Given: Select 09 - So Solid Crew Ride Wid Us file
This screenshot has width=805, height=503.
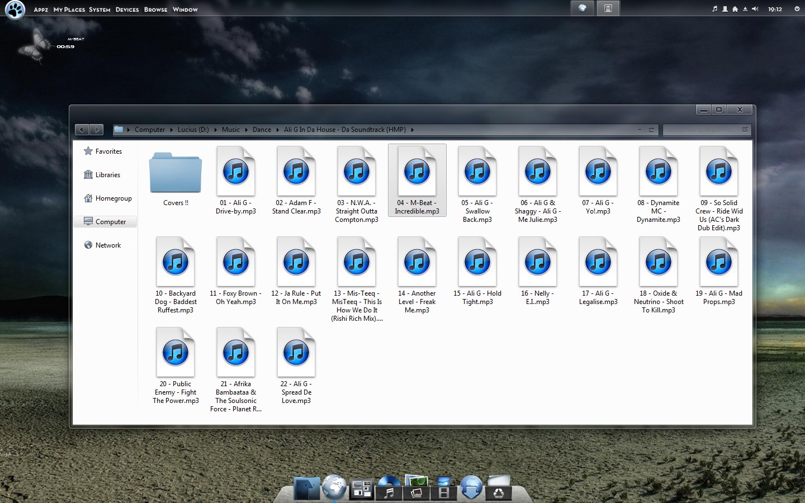Looking at the screenshot, I should click(x=719, y=189).
